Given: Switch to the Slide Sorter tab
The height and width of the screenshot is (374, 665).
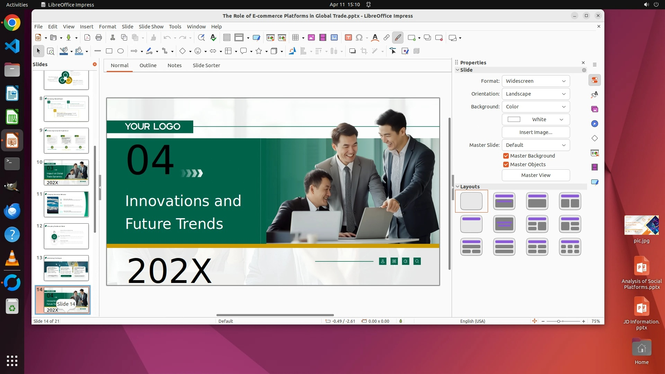Looking at the screenshot, I should tap(206, 65).
